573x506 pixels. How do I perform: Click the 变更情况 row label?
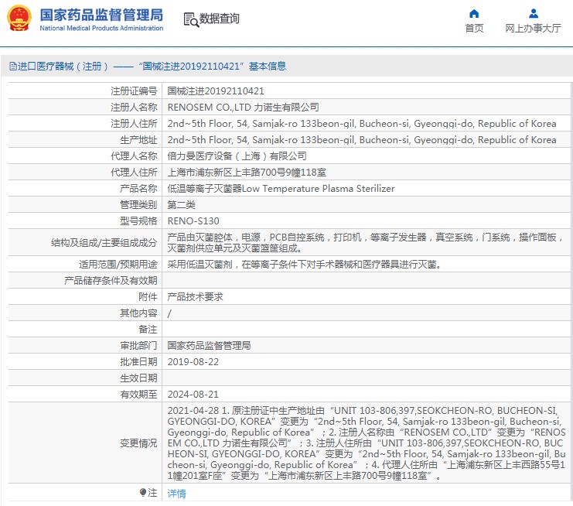pyautogui.click(x=138, y=443)
